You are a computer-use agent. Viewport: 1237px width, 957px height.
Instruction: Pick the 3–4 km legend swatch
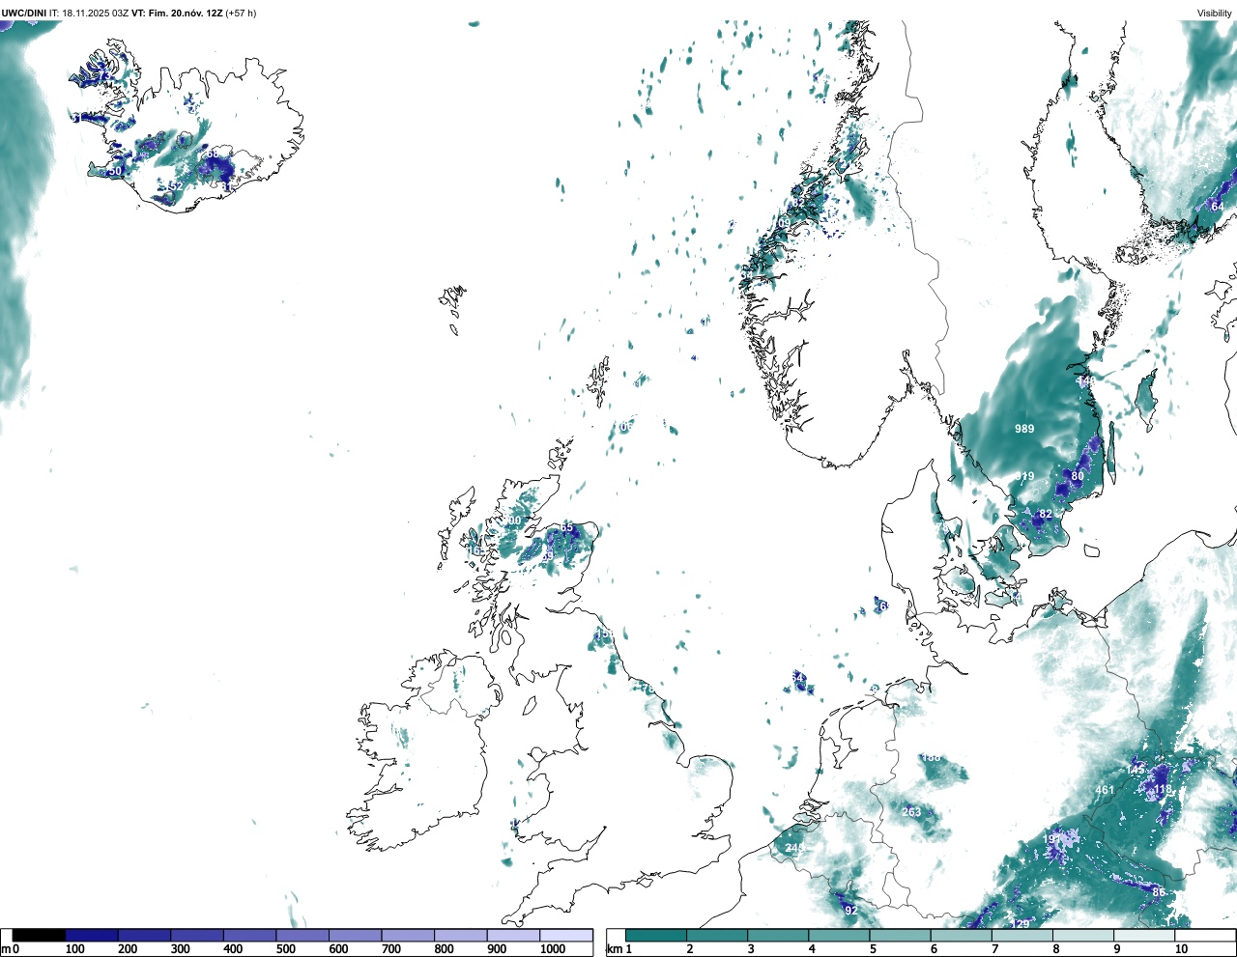coord(778,935)
